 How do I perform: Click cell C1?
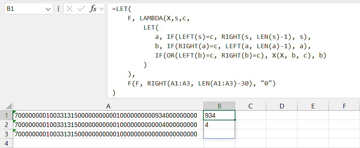[251, 115]
